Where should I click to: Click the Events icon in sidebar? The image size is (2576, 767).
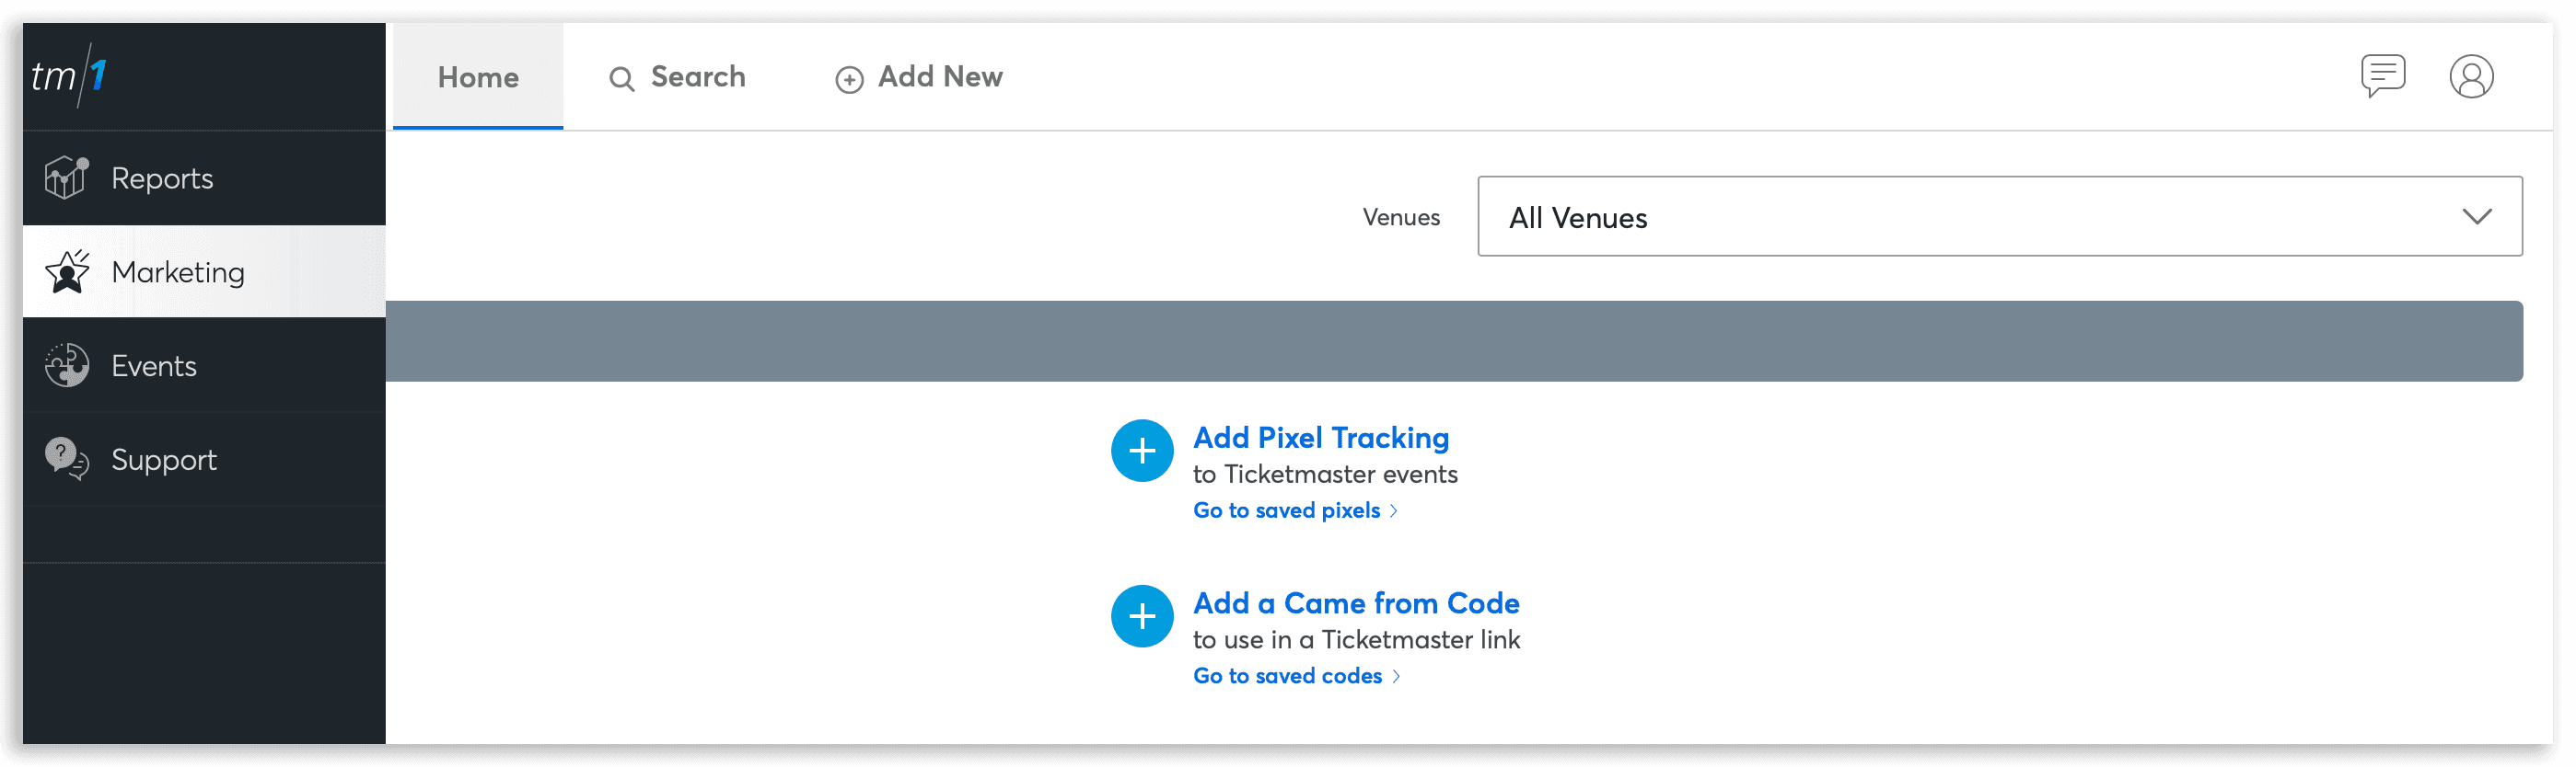(x=67, y=365)
